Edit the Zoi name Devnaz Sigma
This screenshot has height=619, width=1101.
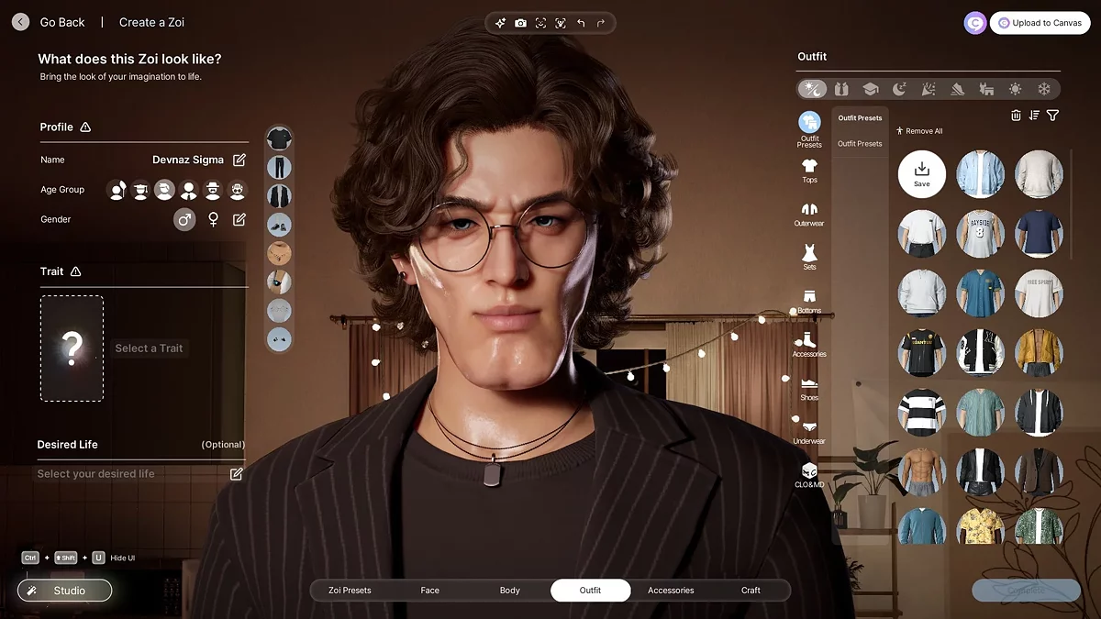(239, 160)
